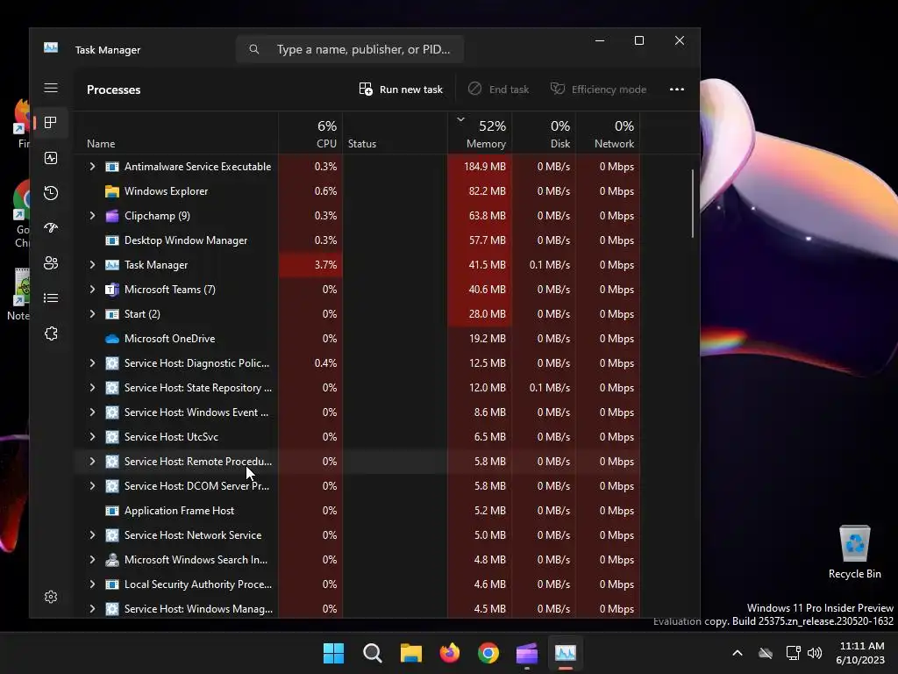Expand the Microsoft Teams (7) group
The height and width of the screenshot is (674, 898).
click(x=92, y=290)
